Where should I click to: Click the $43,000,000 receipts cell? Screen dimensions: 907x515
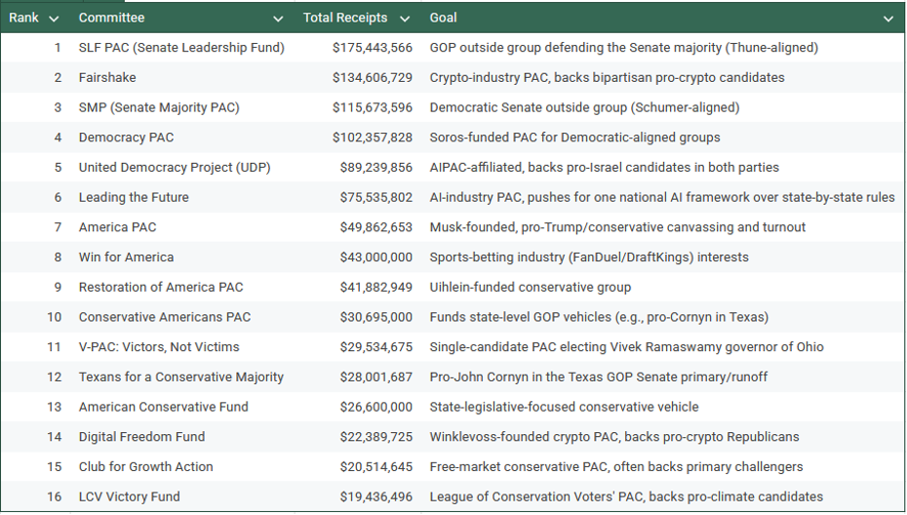pos(359,257)
